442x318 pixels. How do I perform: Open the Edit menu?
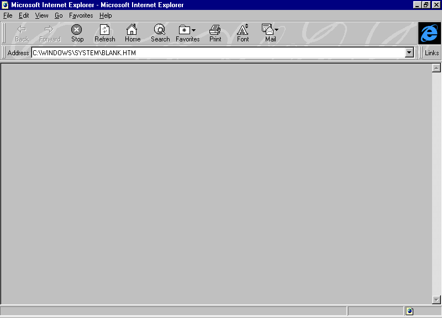(x=24, y=15)
